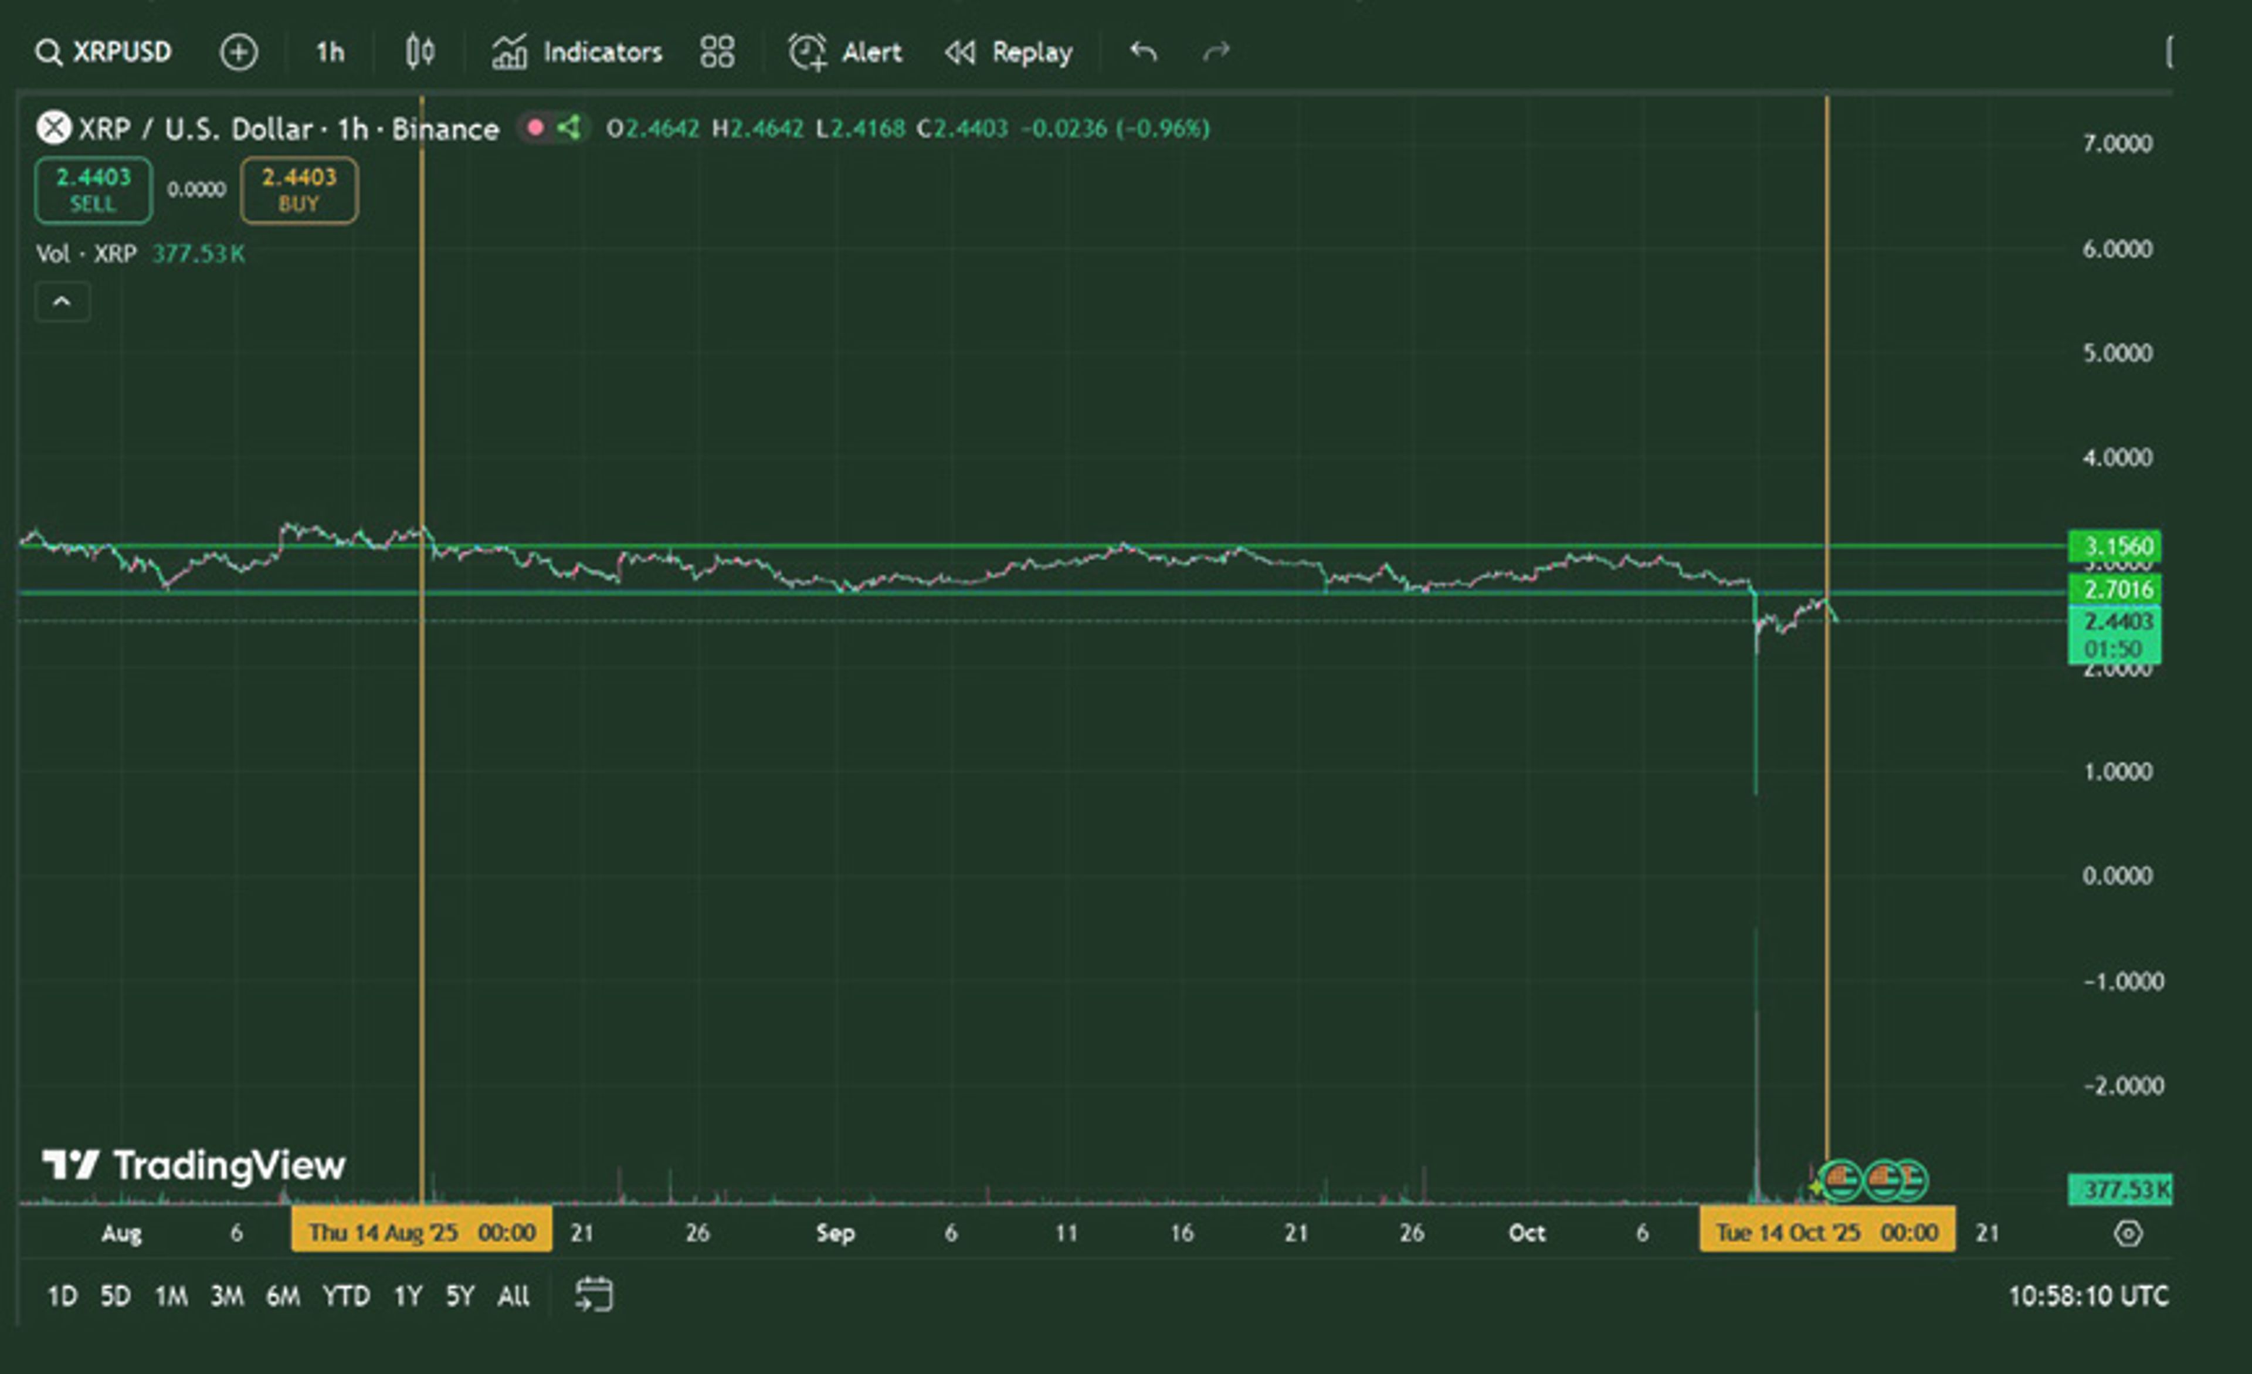Click the XRP coin logo in legend

54,128
